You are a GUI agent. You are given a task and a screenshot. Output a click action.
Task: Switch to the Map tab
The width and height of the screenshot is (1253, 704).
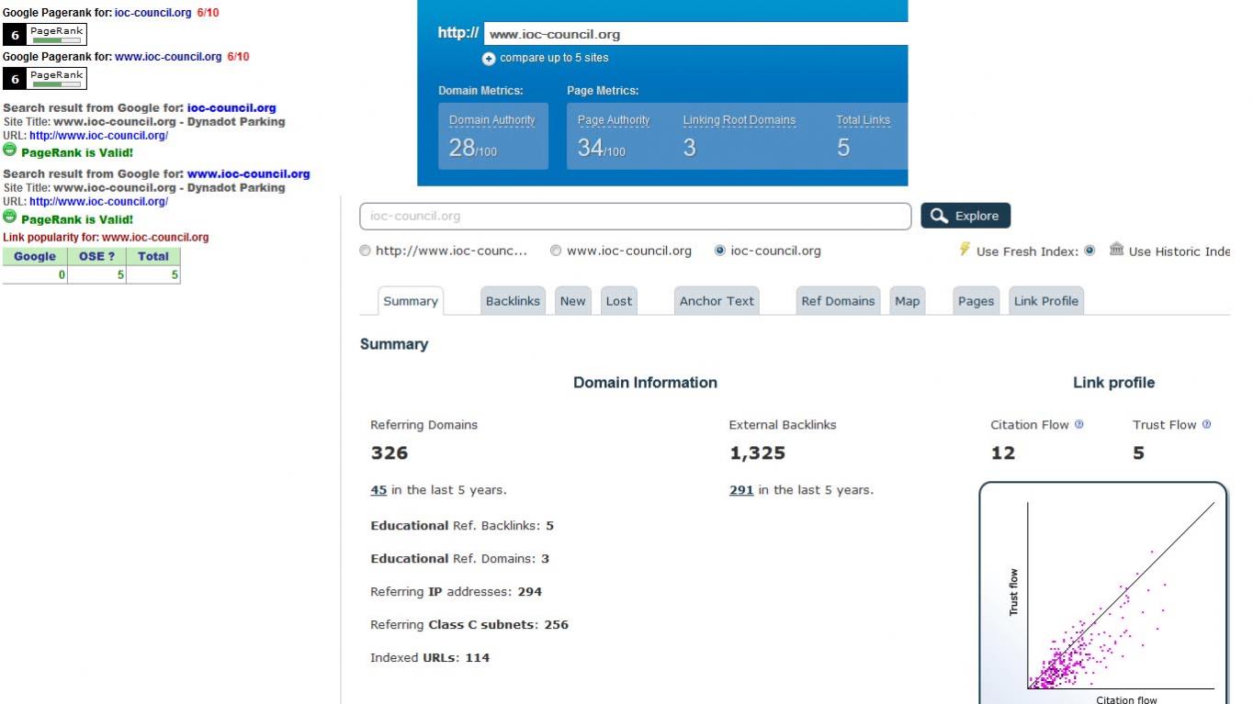pos(908,301)
